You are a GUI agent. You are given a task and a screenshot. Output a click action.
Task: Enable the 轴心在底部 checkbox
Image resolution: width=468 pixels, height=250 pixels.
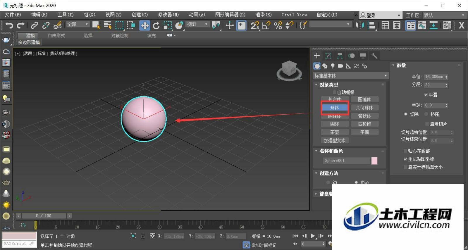click(405, 151)
